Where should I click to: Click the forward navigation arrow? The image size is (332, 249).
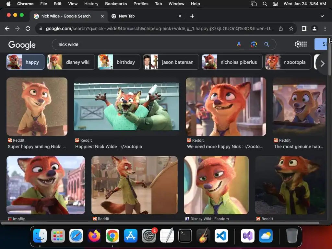pyautogui.click(x=18, y=29)
